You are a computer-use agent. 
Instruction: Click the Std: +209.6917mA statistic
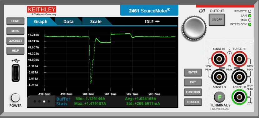click(143, 104)
